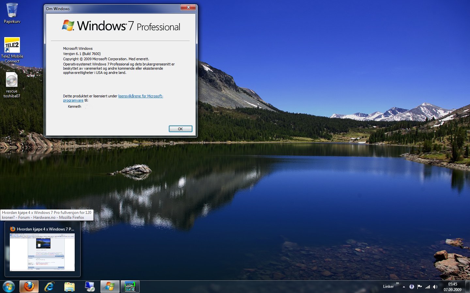Click the Firefox preview title Hvordan kjøpe
Image resolution: width=470 pixels, height=293 pixels.
45,229
